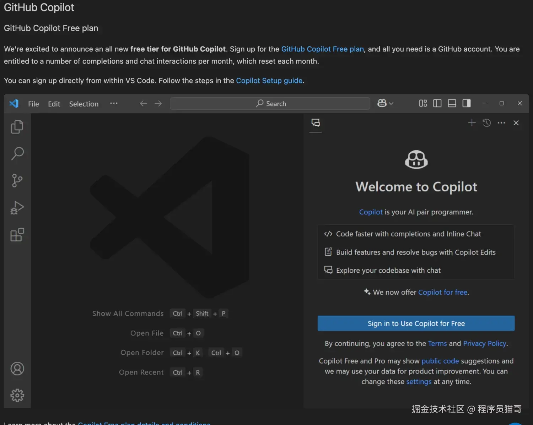This screenshot has width=533, height=425.
Task: Expand the Copilot menu chevron
Action: coord(391,104)
